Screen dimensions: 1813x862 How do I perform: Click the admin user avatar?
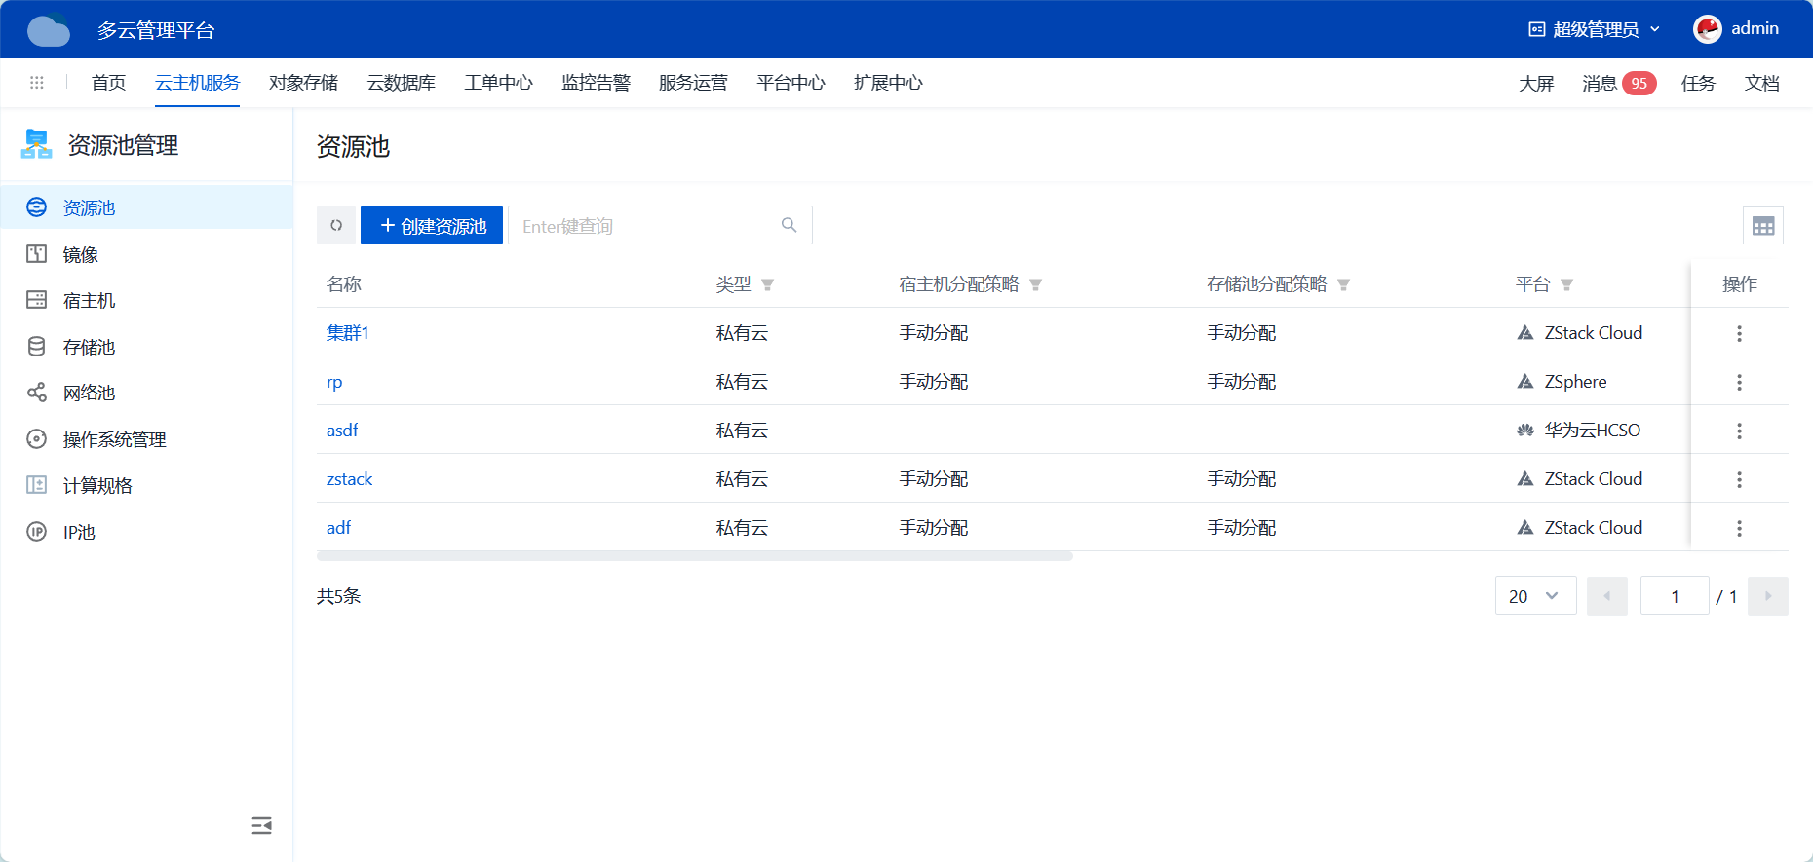tap(1708, 29)
